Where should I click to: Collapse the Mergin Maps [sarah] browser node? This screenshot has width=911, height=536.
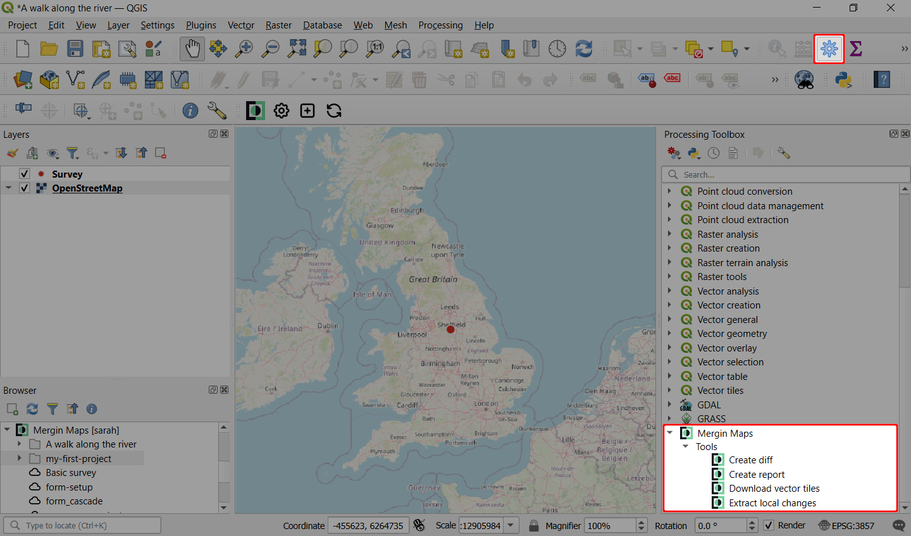click(x=7, y=430)
